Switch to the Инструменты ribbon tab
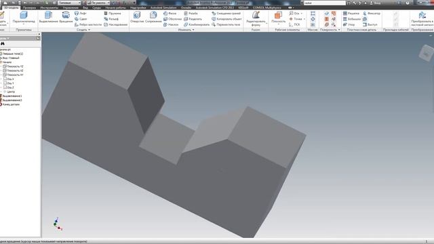Screen dimensions: 434x244 [x=50, y=7]
